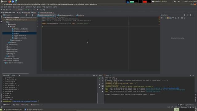Collapse the modules folder
The width and height of the screenshot is (197, 111).
pyautogui.click(x=7, y=24)
